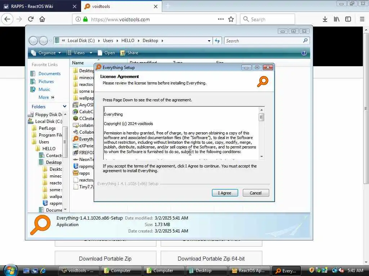Select Floppy Disk Drive in folder tree
Image resolution: width=369 pixels, height=276 pixels.
[45, 115]
